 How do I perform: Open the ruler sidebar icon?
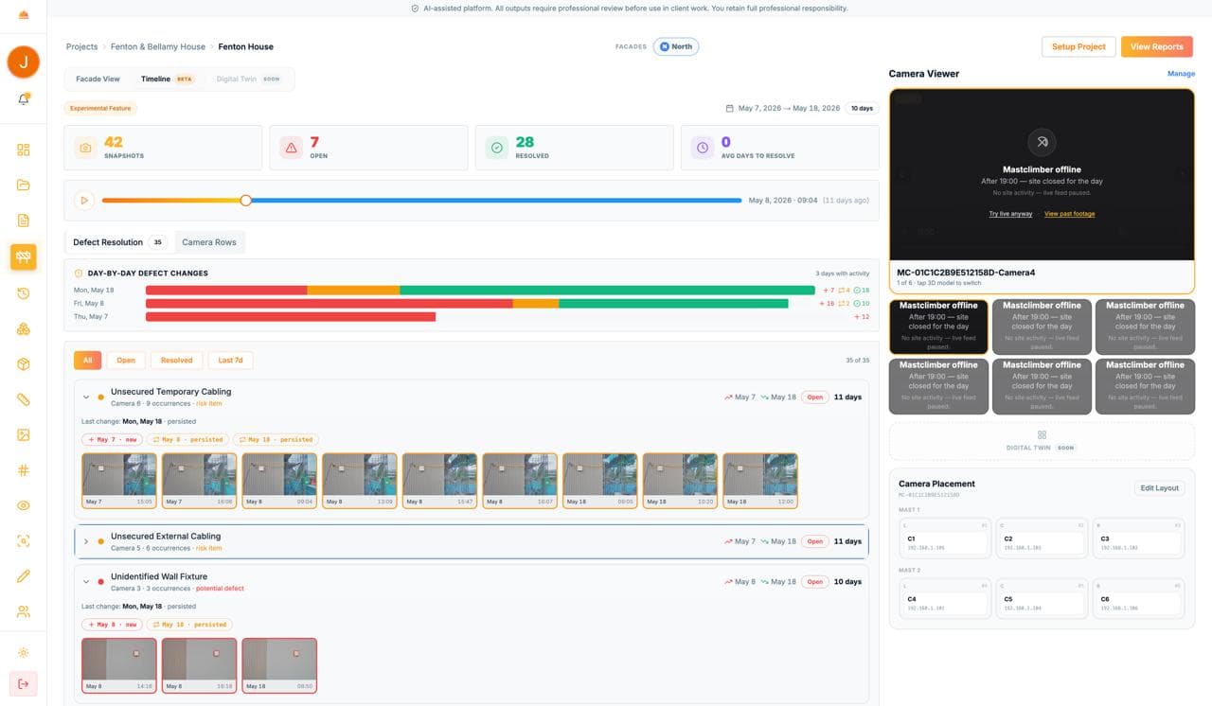pos(24,399)
